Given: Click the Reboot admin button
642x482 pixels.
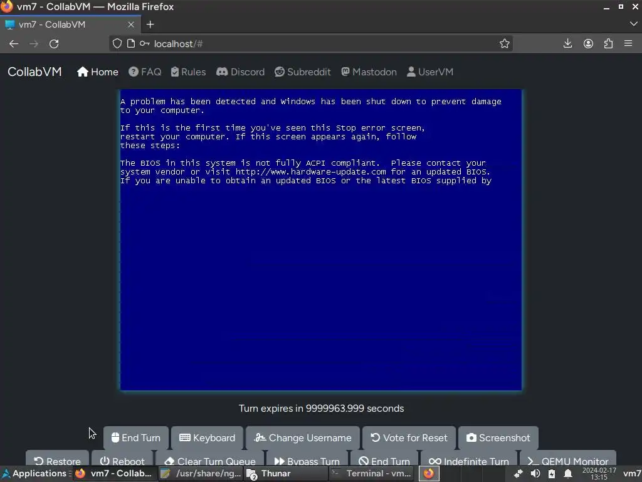Looking at the screenshot, I should click(122, 458).
